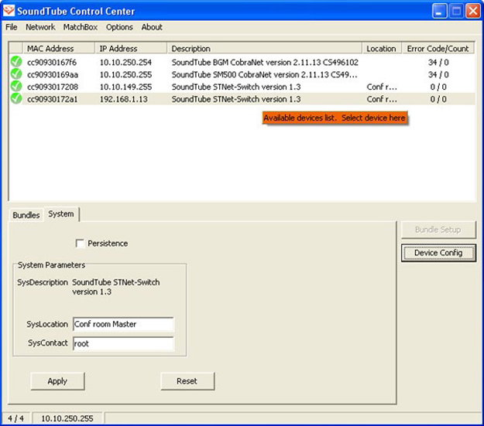Viewport: 484px width, 426px height.
Task: Edit the SysContact field
Action: tap(123, 343)
